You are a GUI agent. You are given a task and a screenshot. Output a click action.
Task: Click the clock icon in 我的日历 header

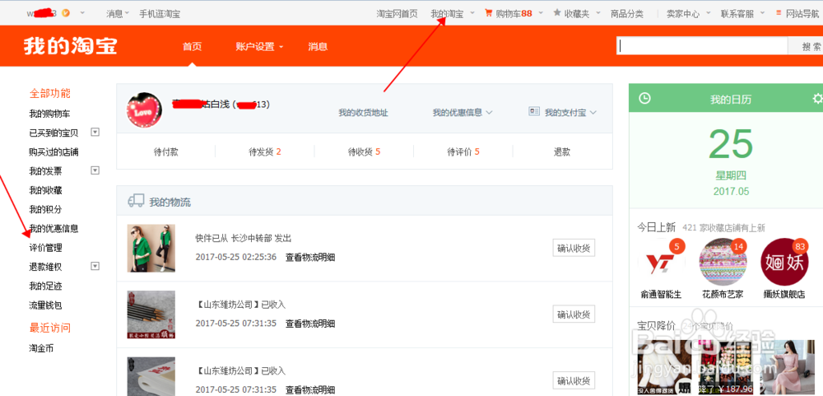click(644, 99)
